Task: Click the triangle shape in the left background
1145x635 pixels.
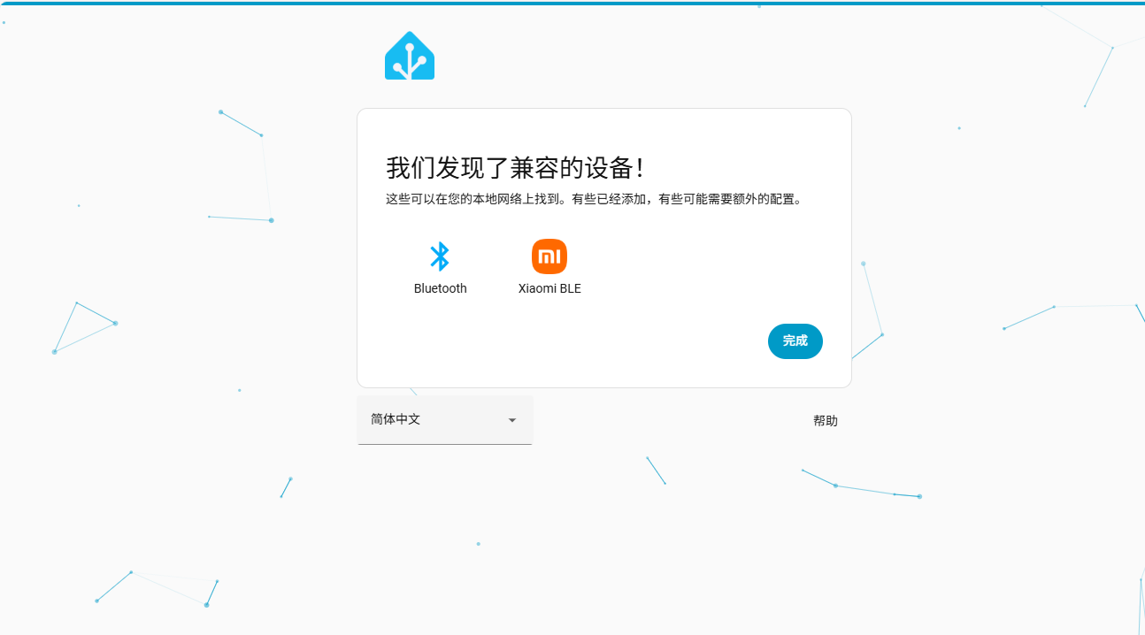Action: (x=81, y=325)
